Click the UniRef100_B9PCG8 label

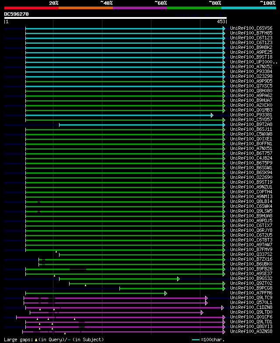[x=251, y=288]
